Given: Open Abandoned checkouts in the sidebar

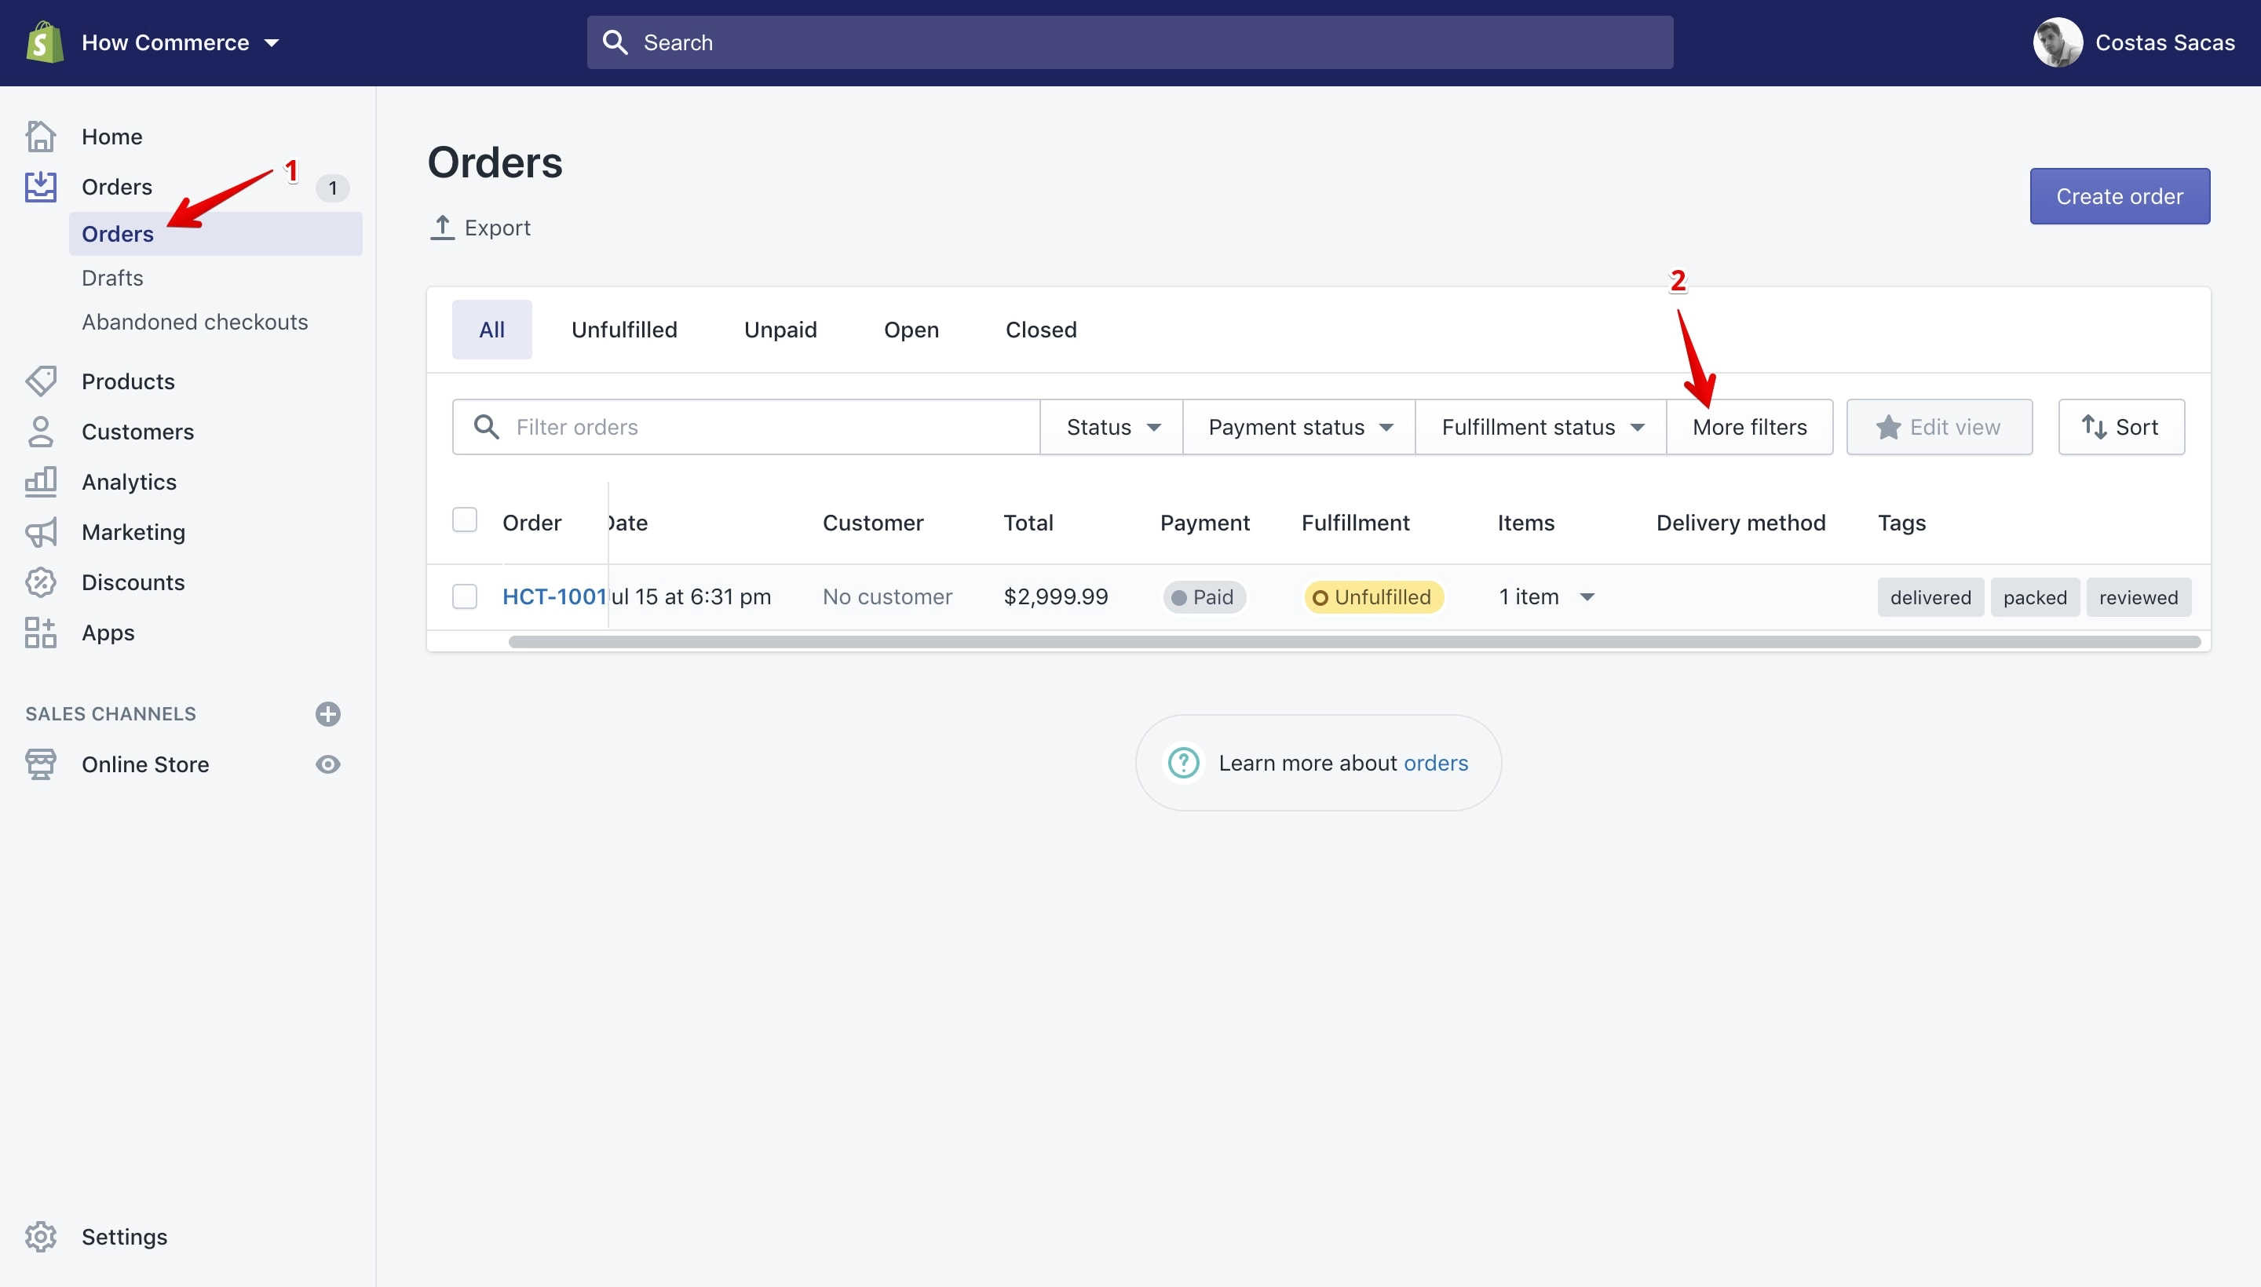Looking at the screenshot, I should [195, 322].
